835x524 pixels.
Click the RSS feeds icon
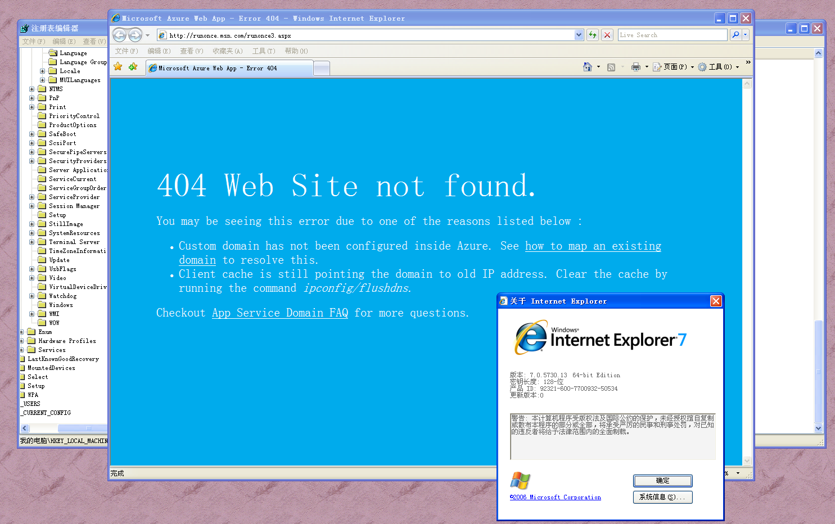tap(611, 67)
